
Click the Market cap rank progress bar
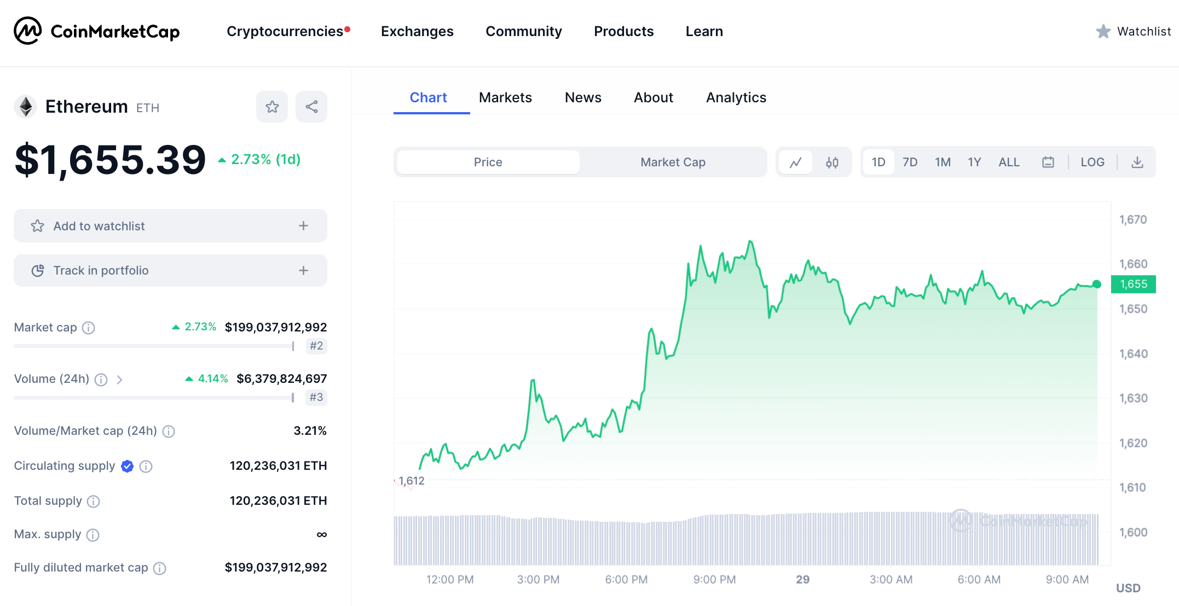coord(154,346)
